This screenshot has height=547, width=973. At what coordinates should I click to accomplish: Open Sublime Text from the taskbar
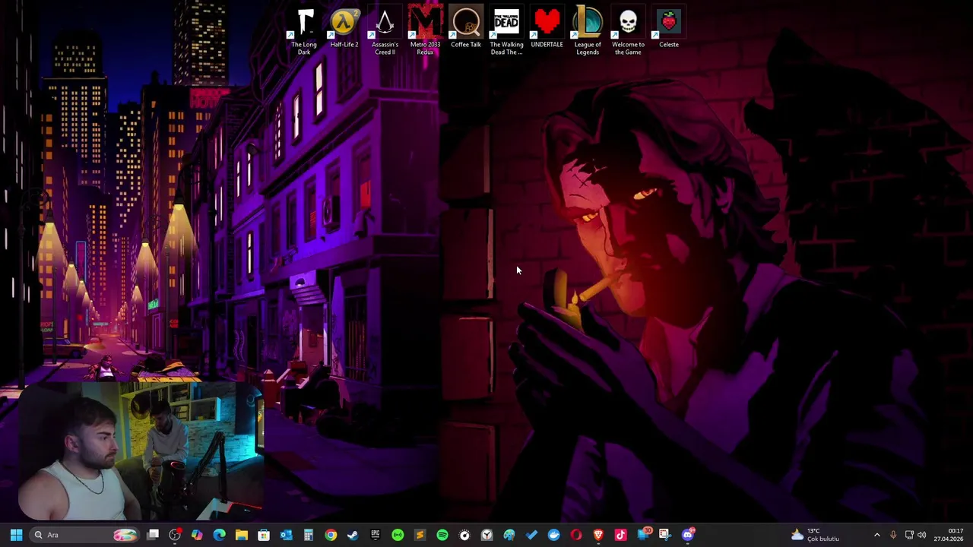(420, 535)
